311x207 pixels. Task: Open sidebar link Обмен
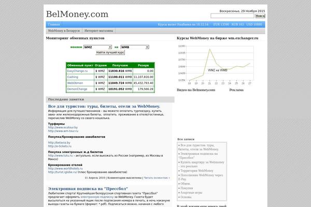click(185, 184)
